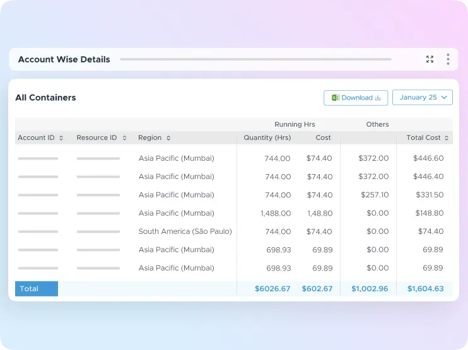This screenshot has width=468, height=350.
Task: Sort table by Region column
Action: (168, 137)
